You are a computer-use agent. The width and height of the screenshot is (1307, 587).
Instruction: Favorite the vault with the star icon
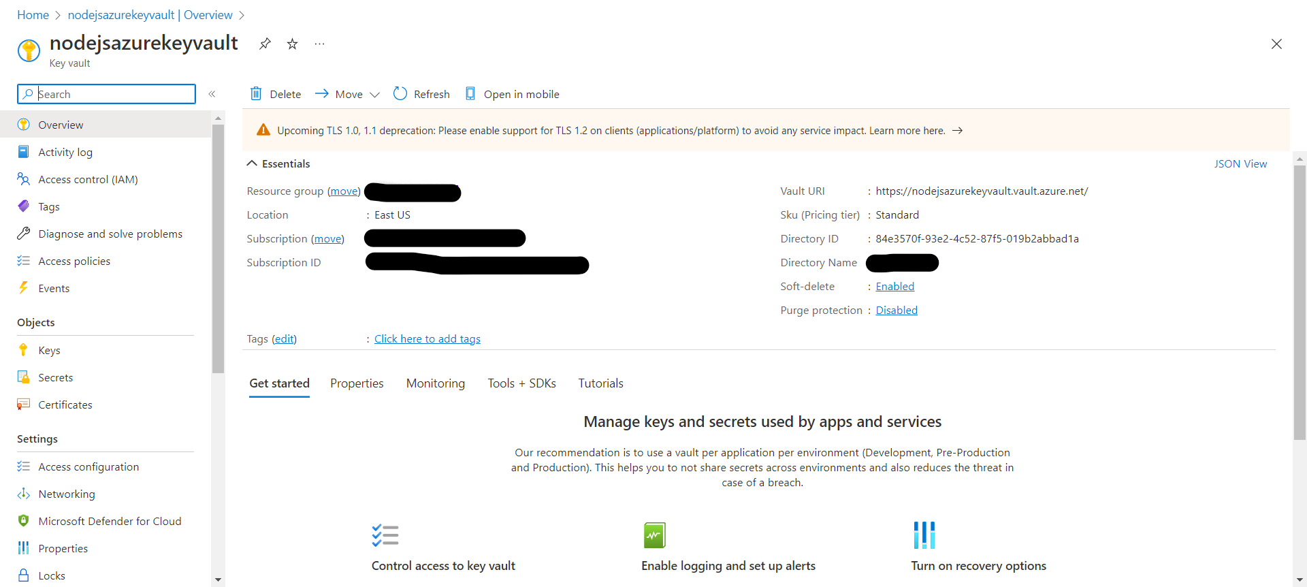[x=292, y=44]
